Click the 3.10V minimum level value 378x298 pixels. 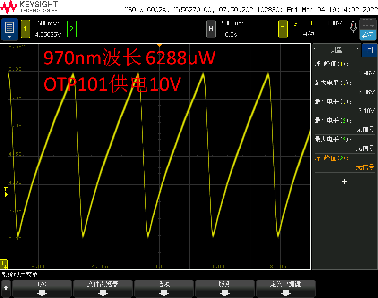pos(367,111)
